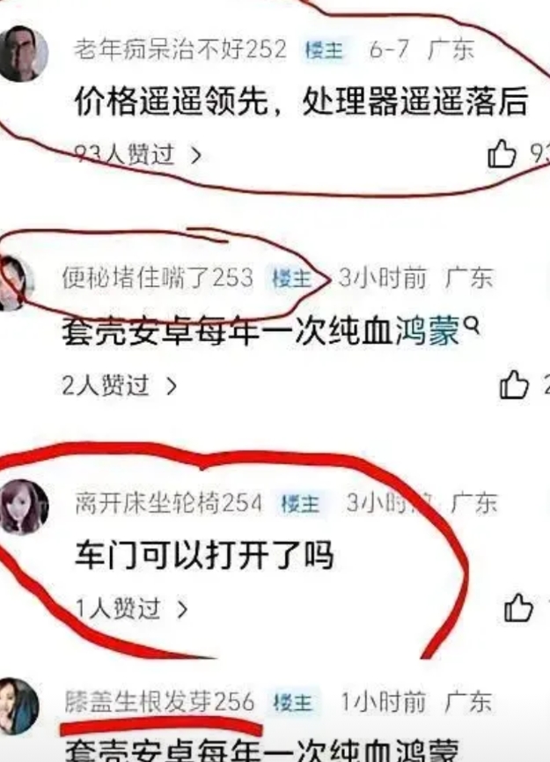View profile picture of 离开床坐轮椅254
This screenshot has height=762, width=550.
pyautogui.click(x=23, y=507)
